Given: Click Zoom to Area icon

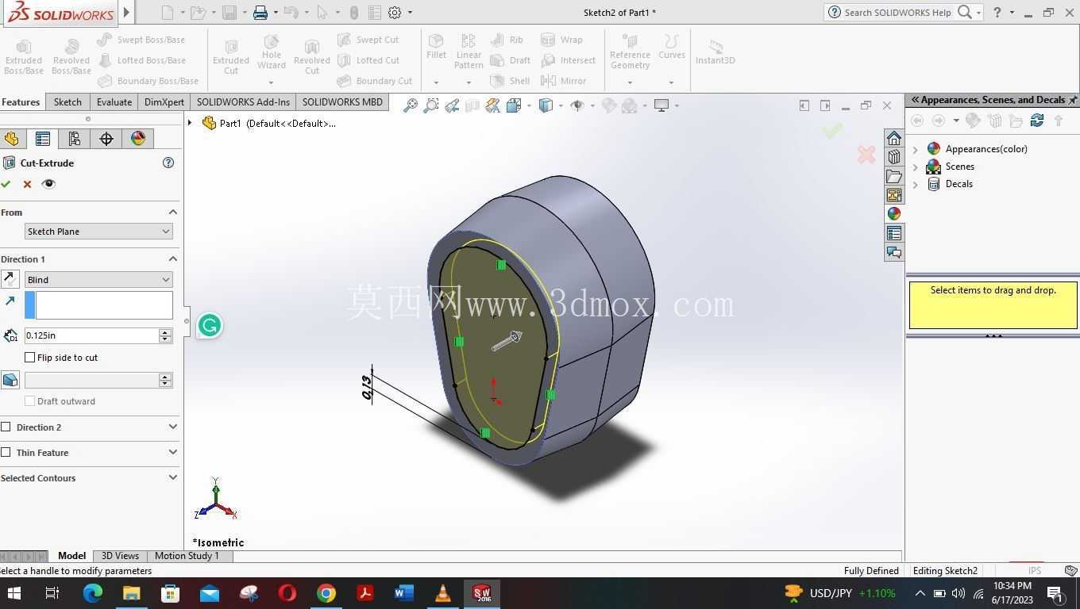Looking at the screenshot, I should pyautogui.click(x=431, y=105).
